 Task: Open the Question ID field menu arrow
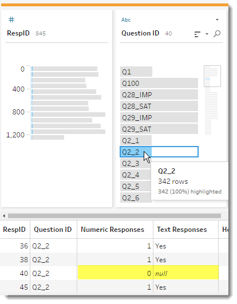[x=217, y=19]
